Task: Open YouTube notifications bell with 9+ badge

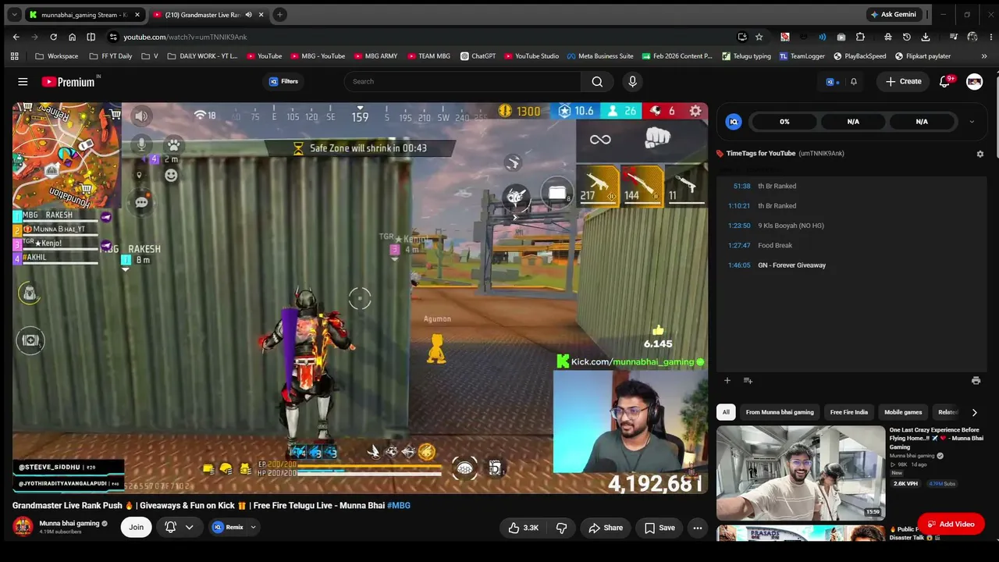Action: click(944, 81)
